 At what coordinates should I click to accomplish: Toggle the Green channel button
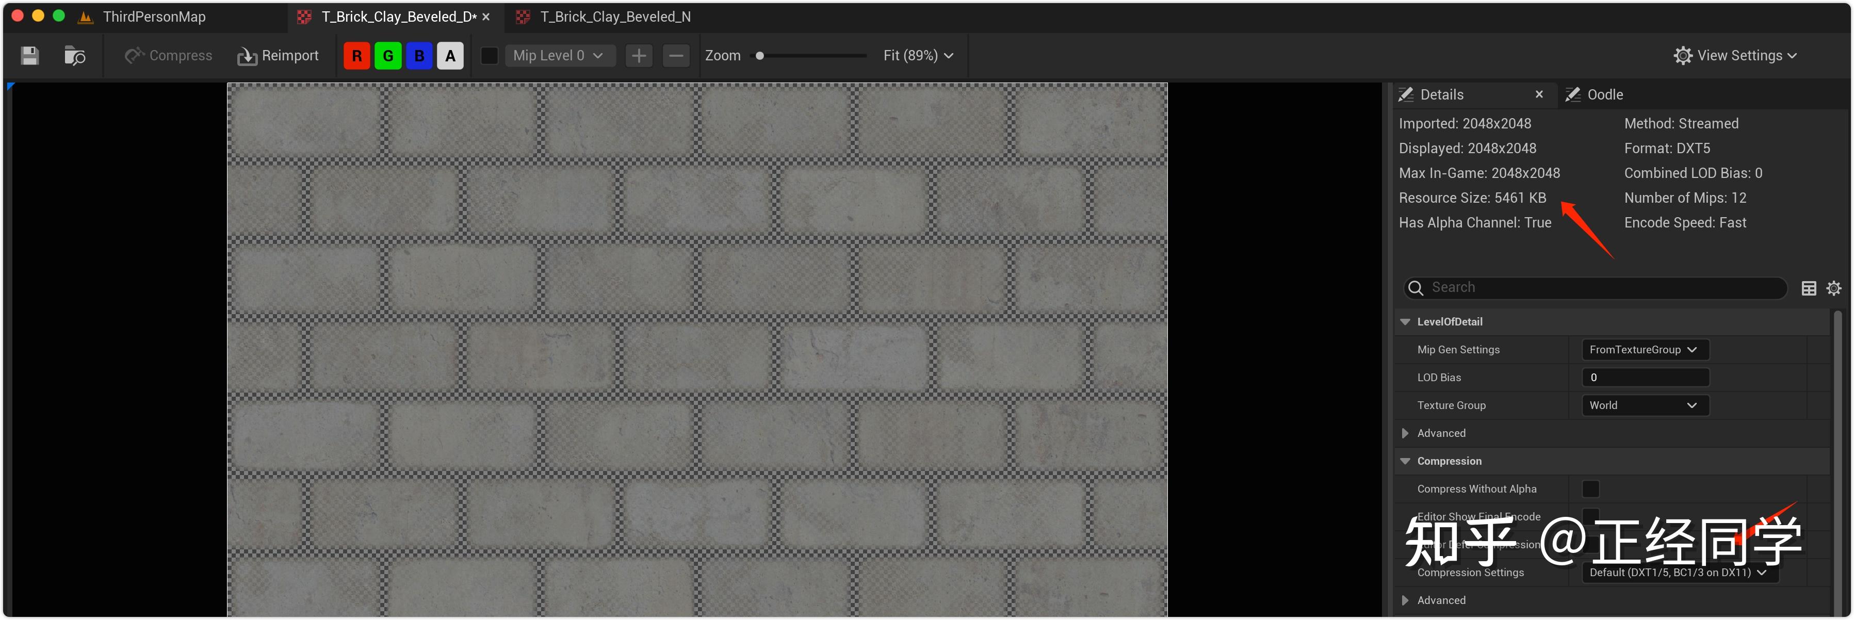click(x=387, y=55)
